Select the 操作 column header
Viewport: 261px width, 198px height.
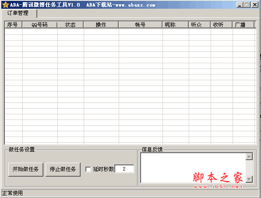[101, 25]
